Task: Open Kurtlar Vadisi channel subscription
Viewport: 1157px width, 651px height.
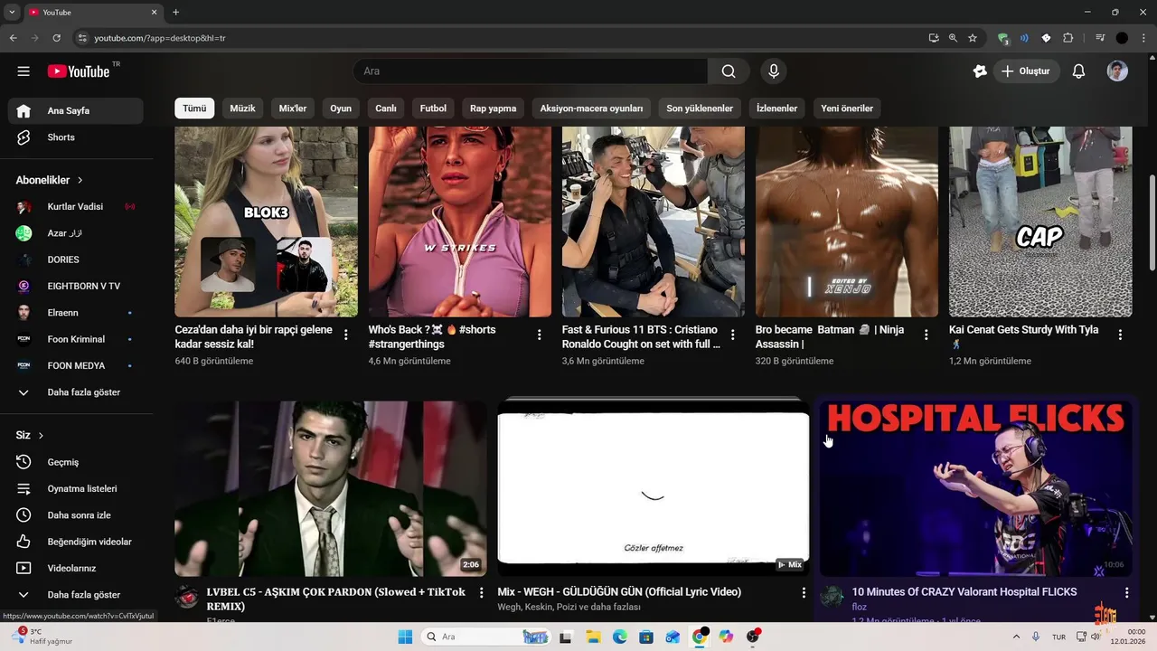Action: pos(76,206)
